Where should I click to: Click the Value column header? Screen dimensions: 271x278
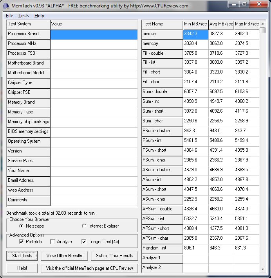[94, 25]
